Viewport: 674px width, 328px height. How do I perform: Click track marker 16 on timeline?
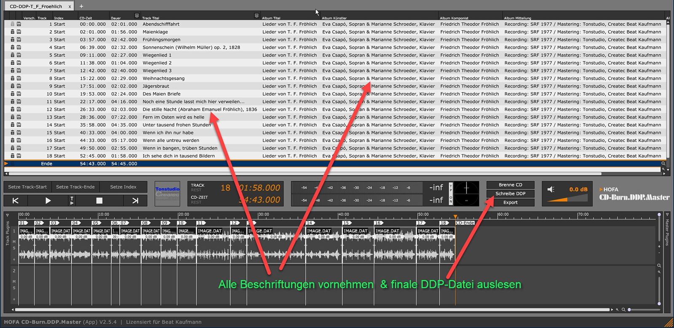point(378,223)
